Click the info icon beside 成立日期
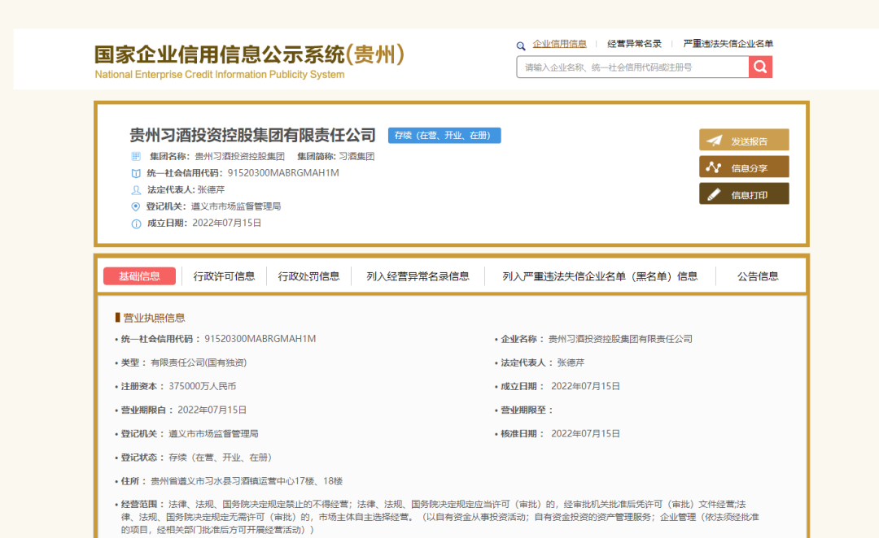This screenshot has width=879, height=538. [136, 223]
